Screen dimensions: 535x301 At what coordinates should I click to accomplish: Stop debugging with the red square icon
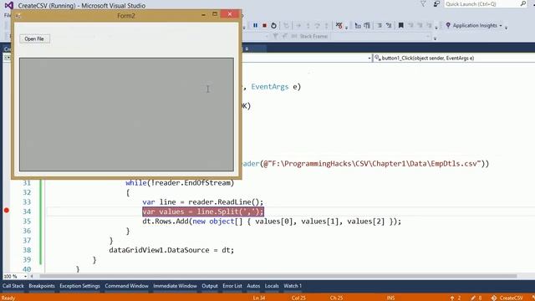pos(264,26)
